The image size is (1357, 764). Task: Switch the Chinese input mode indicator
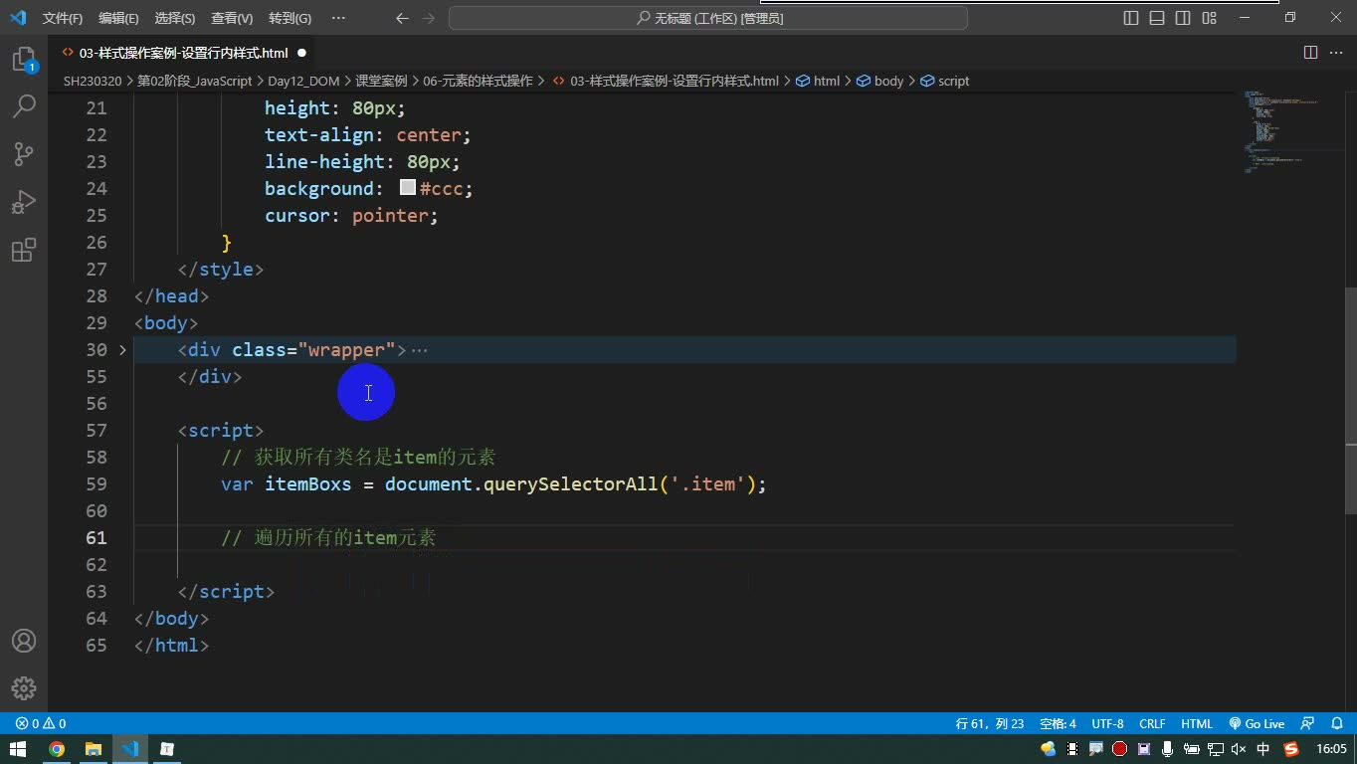tap(1263, 749)
